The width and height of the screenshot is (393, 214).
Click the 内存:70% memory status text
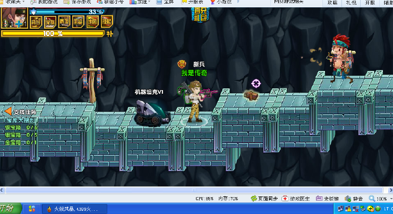pyautogui.click(x=228, y=199)
